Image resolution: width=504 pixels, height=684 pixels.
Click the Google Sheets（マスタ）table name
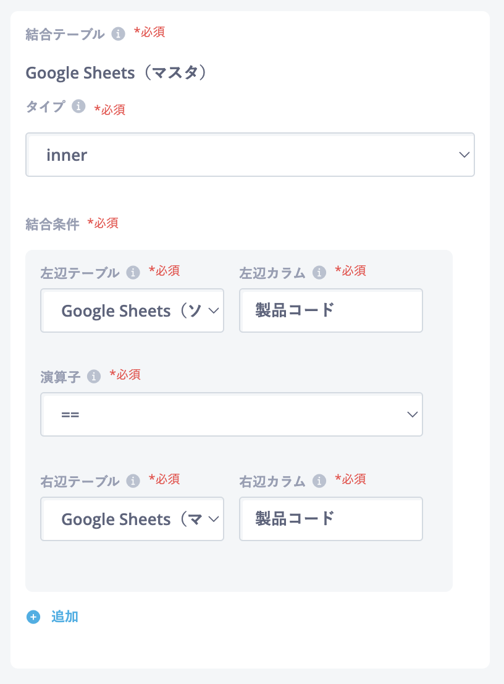click(x=117, y=72)
